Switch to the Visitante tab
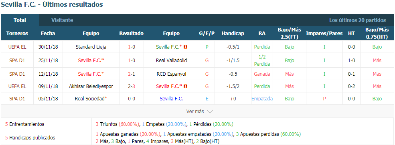 tap(62, 20)
